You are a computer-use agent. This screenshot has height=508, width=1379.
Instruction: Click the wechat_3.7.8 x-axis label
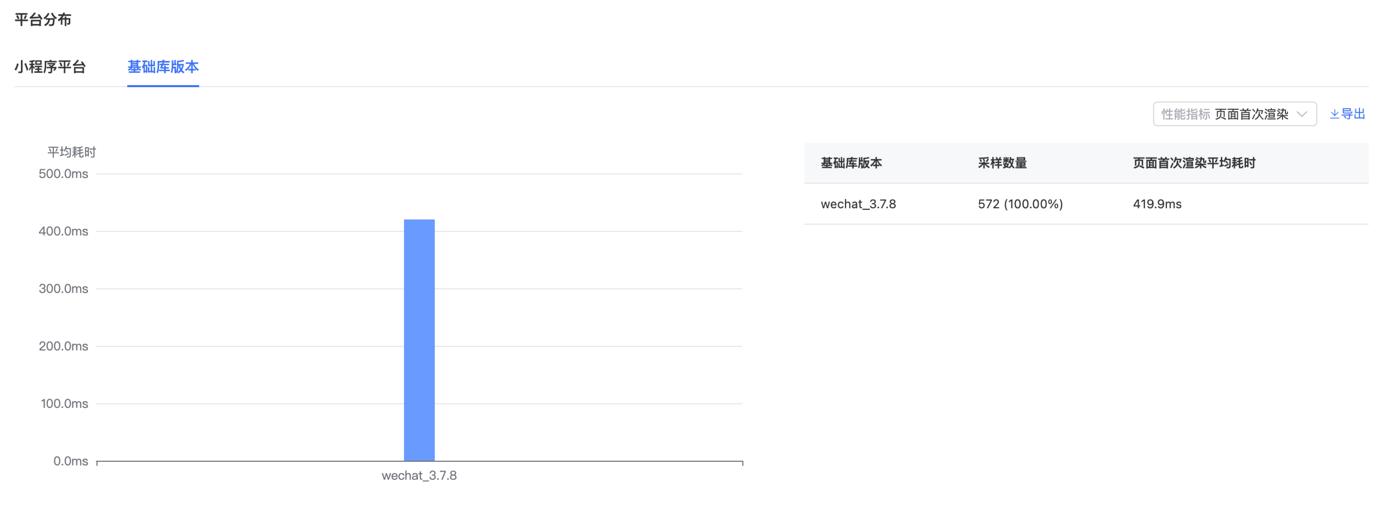coord(419,475)
